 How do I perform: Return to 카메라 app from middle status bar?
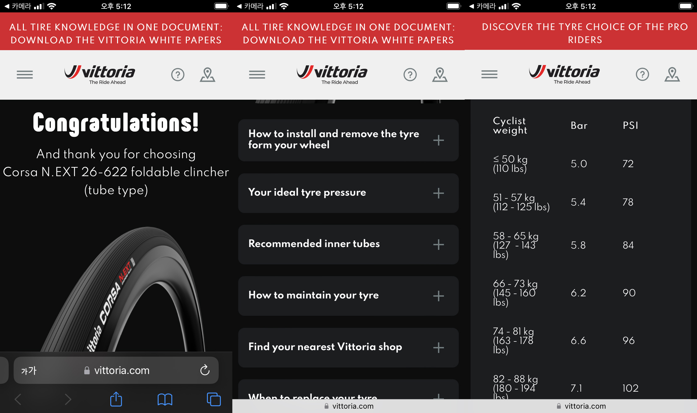point(250,6)
